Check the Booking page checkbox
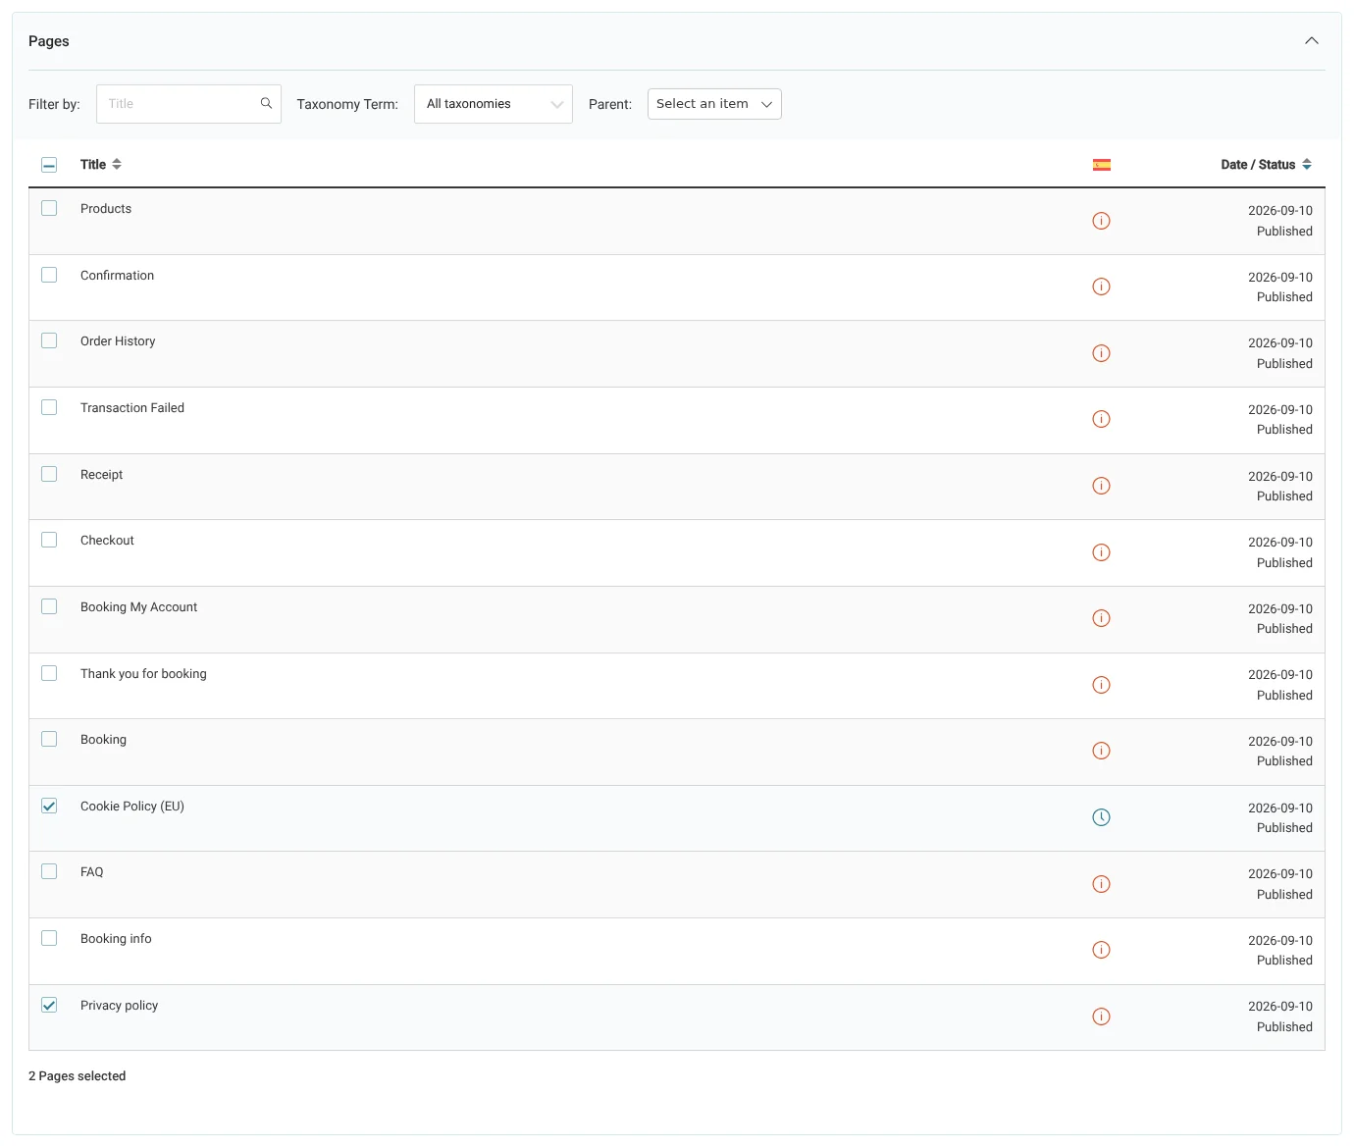This screenshot has height=1147, width=1354. (x=49, y=739)
